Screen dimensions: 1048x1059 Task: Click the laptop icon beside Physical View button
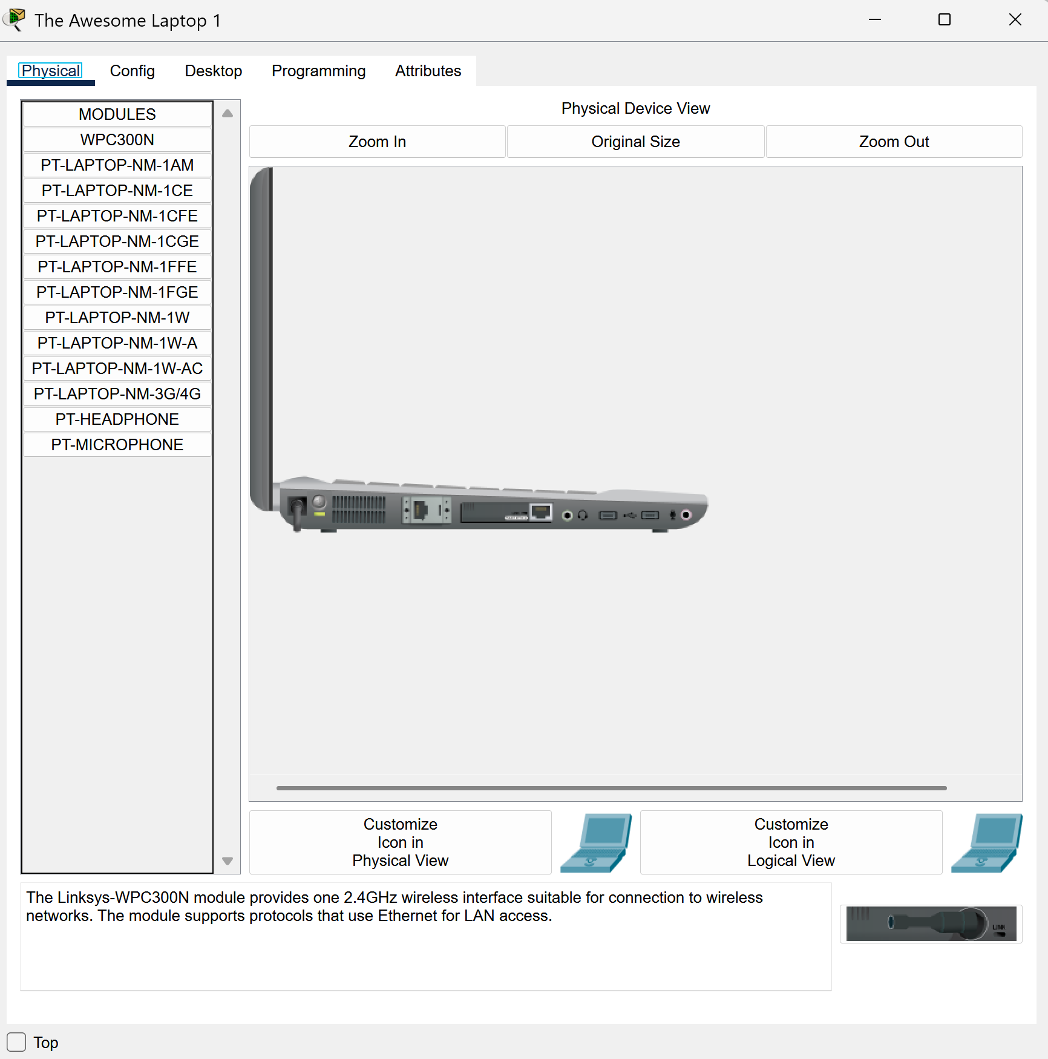(596, 843)
